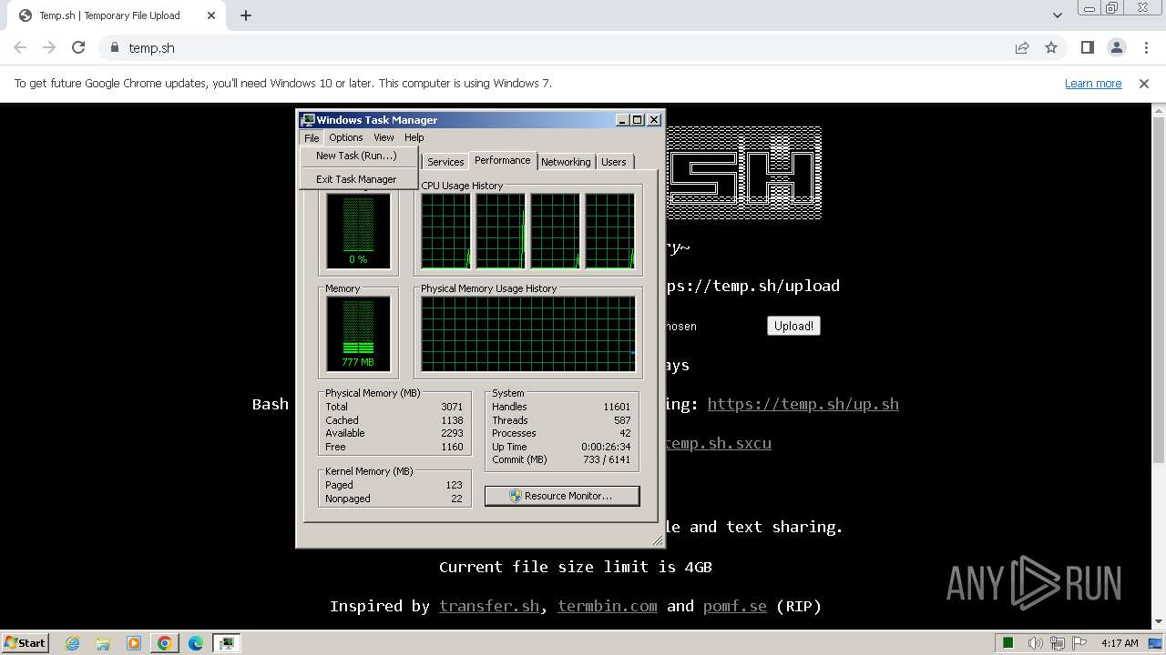Open the Windows Start menu
Screen dimensions: 1166x655
[x=25, y=642]
